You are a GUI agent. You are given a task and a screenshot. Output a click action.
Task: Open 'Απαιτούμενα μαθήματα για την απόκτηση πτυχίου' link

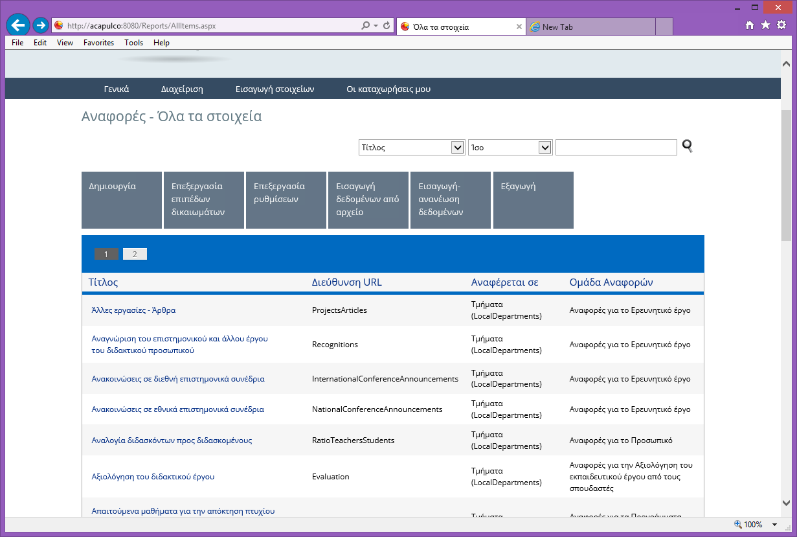point(183,511)
